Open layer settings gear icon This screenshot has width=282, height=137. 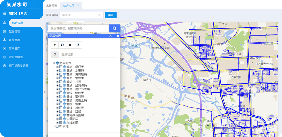pyautogui.click(x=70, y=45)
